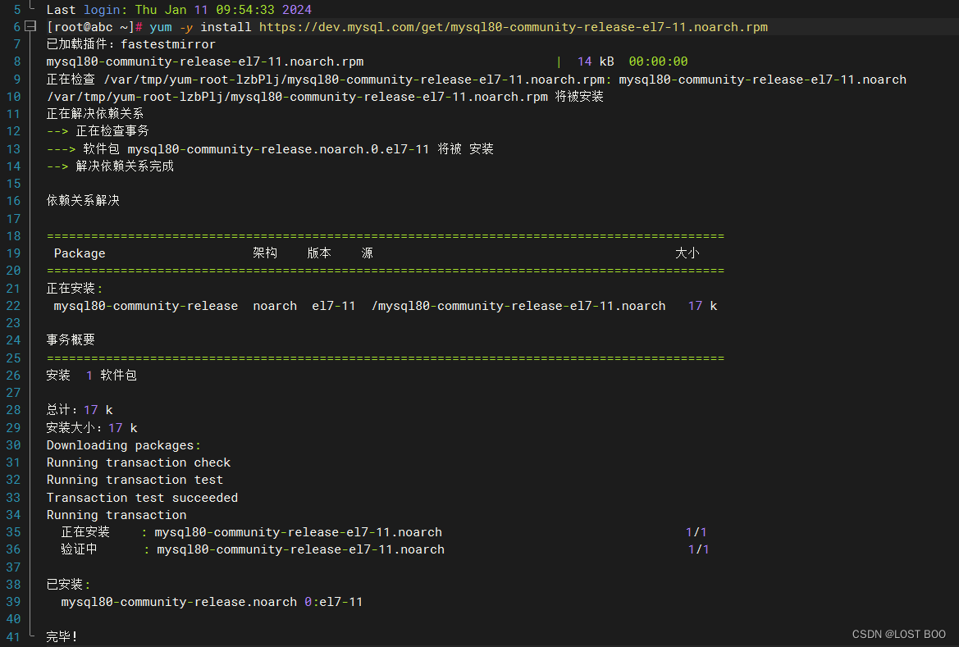The height and width of the screenshot is (647, 959).
Task: Click the CSDN @LOST BOO watermark link
Action: coord(898,634)
